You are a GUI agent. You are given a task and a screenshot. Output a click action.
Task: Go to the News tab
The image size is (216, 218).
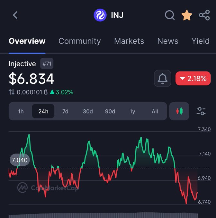pyautogui.click(x=168, y=41)
